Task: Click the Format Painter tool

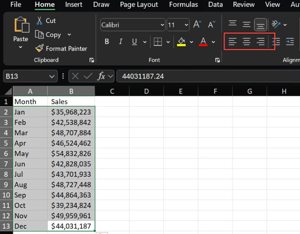Action: (62, 49)
